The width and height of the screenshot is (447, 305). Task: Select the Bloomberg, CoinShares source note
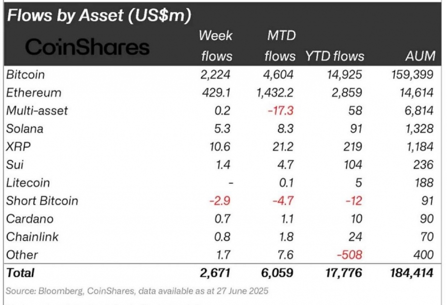point(137,291)
